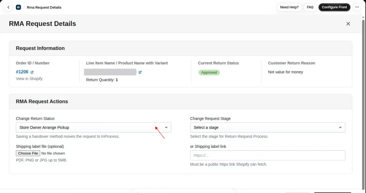Click the 'Customer Return Reason' column label

292,63
